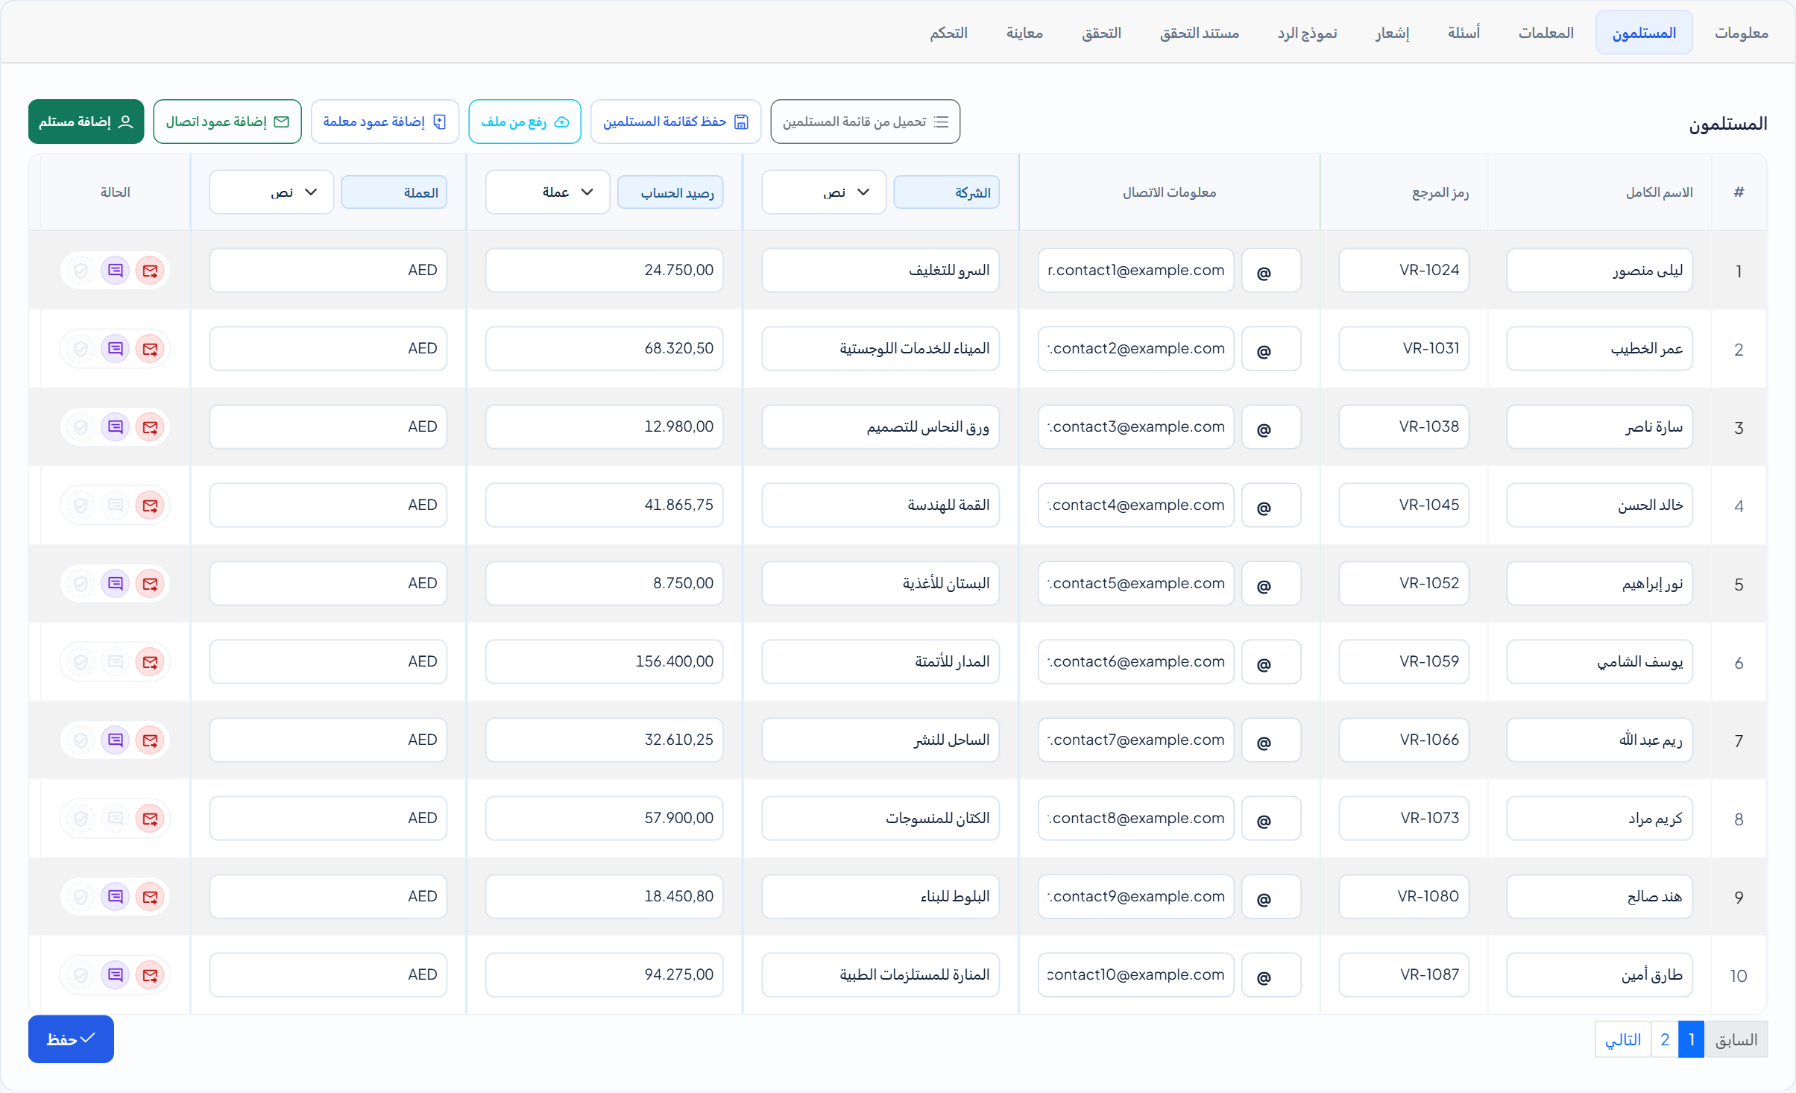Screen dimensions: 1796x1093
Task: Click the purple message icon for ريم عبد الله
Action: point(116,740)
